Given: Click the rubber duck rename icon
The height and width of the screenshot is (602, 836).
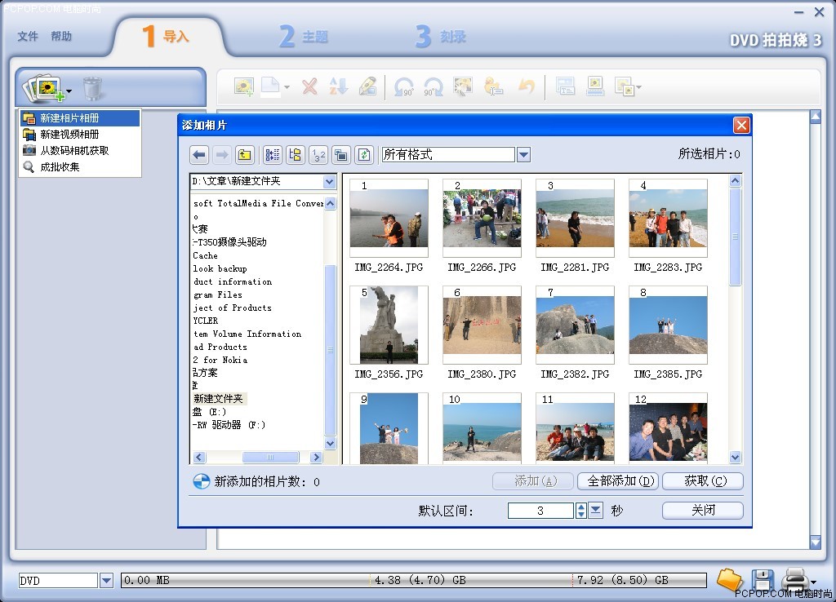Looking at the screenshot, I should click(493, 86).
